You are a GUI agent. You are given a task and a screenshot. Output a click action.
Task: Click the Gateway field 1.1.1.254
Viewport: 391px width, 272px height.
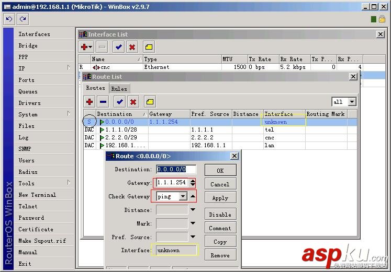pos(172,183)
